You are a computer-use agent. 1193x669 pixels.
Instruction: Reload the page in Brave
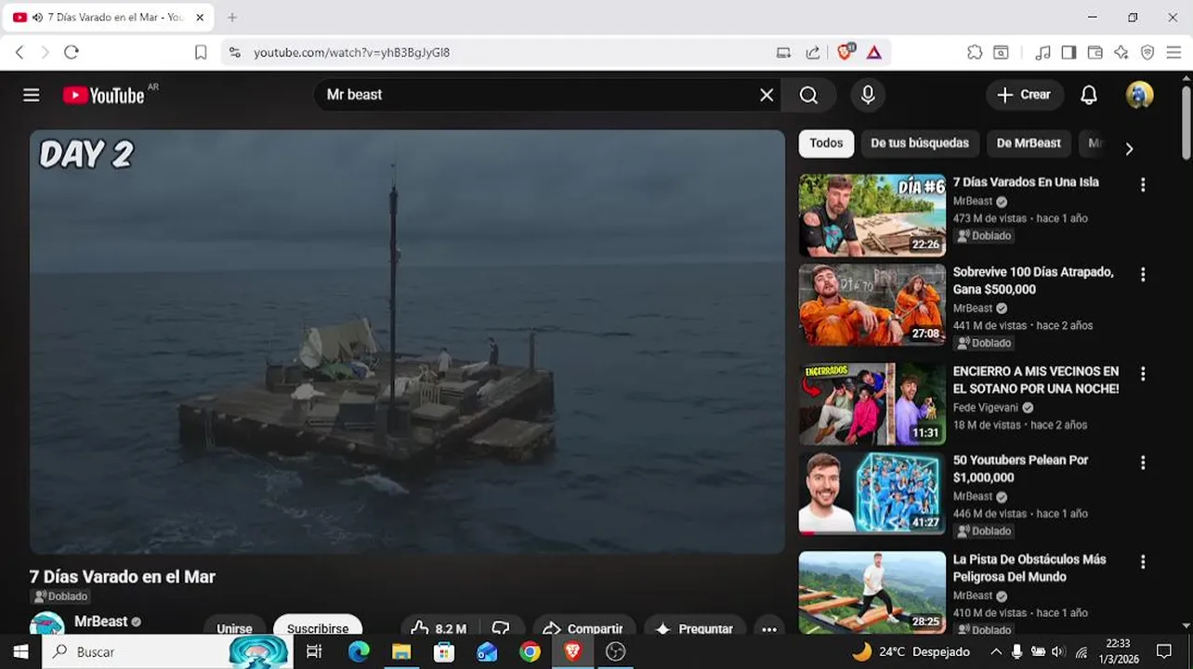[x=72, y=53]
